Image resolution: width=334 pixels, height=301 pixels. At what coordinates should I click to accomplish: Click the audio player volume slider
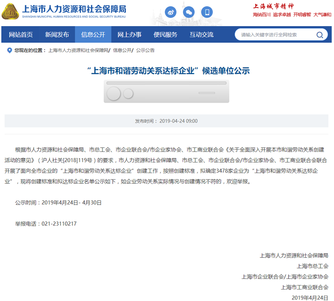point(207,93)
